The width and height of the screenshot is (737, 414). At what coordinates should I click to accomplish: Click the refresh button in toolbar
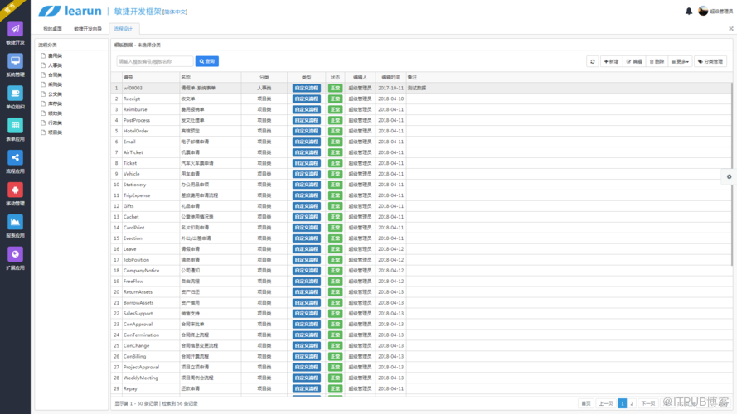592,61
